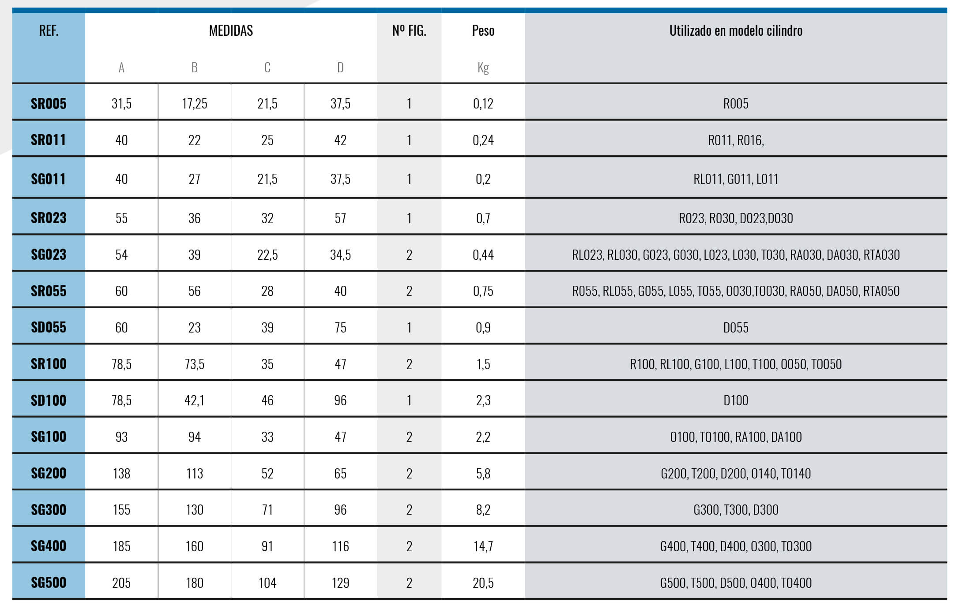
Task: Select the SG500 reference cell
Action: tap(49, 583)
